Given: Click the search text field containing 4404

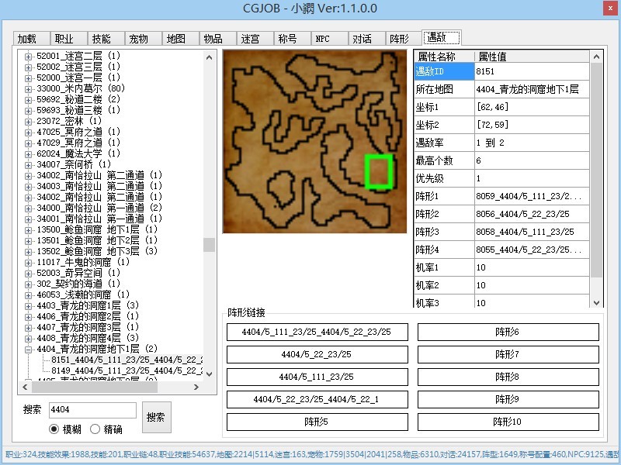Looking at the screenshot, I should click(92, 410).
